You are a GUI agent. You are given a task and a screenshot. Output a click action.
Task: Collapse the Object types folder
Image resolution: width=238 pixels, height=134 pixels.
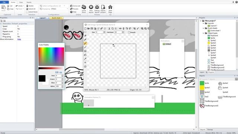(203, 33)
